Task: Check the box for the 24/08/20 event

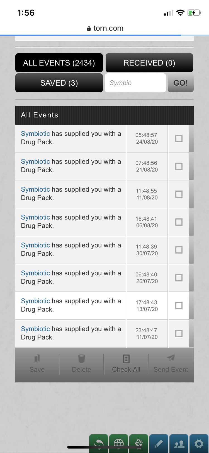Action: coord(179,138)
